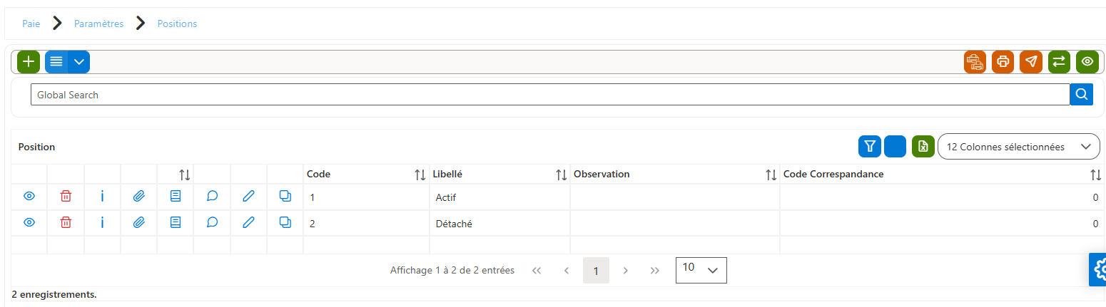1106x307 pixels.
Task: Duplicate the Actif row with copy icon
Action: tap(285, 197)
